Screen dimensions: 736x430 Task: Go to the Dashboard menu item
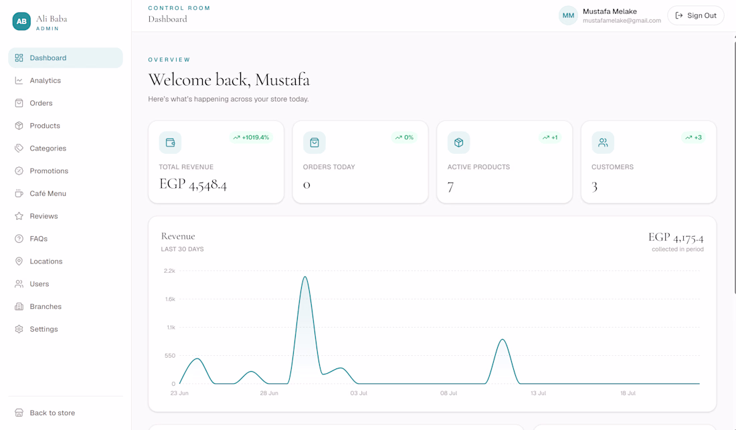pyautogui.click(x=66, y=58)
